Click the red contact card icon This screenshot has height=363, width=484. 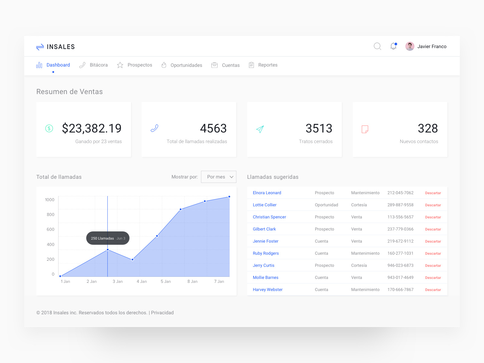pos(365,129)
